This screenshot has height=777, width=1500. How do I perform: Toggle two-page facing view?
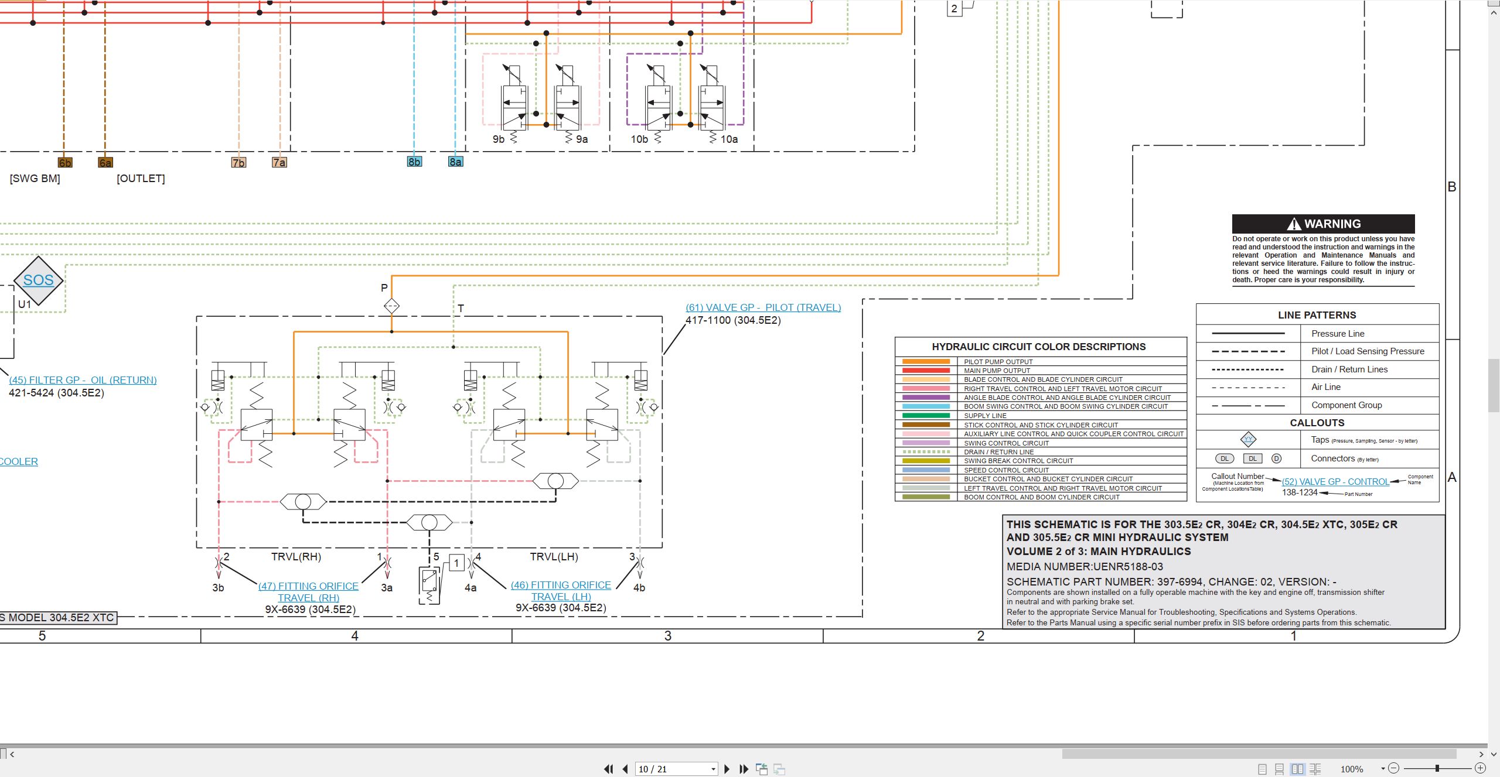click(1297, 769)
